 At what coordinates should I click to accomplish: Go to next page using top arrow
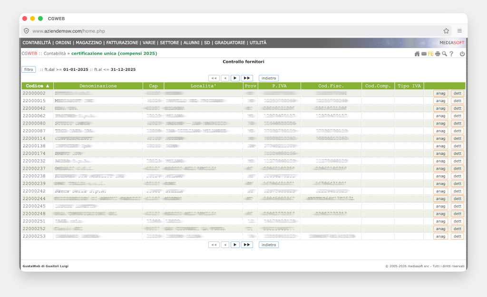[235, 78]
